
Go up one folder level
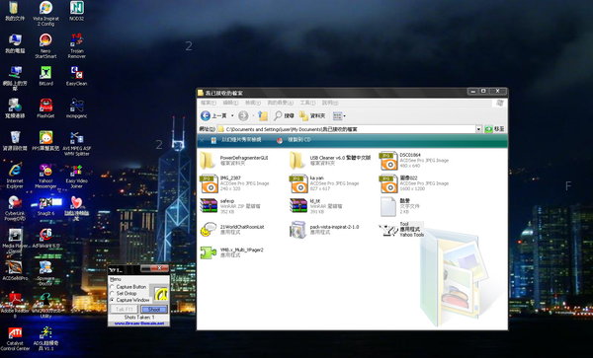click(x=263, y=115)
